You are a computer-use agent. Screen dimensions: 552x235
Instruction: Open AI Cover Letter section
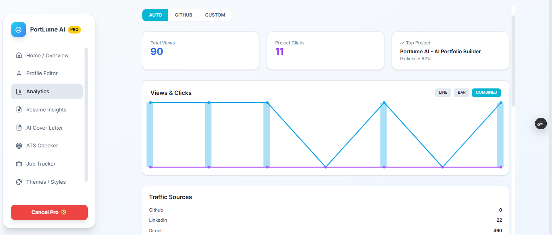(x=47, y=128)
